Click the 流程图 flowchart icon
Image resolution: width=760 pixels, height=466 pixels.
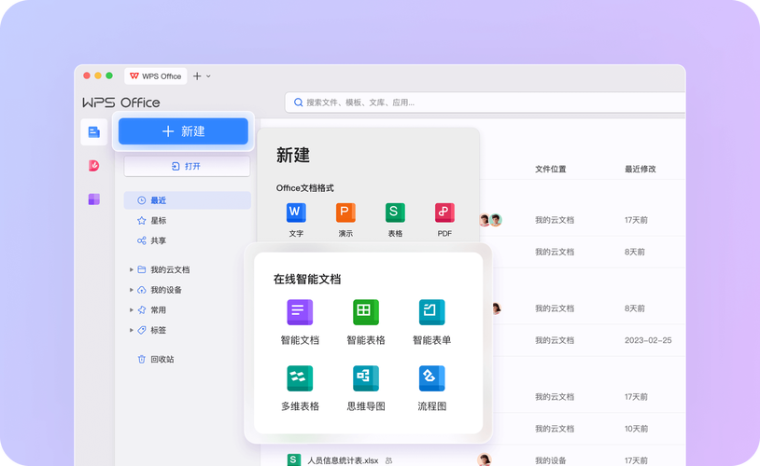click(431, 378)
